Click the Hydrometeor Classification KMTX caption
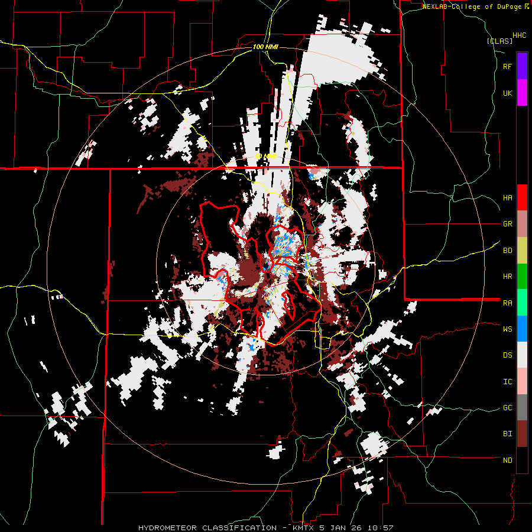532x532 pixels. point(265,528)
